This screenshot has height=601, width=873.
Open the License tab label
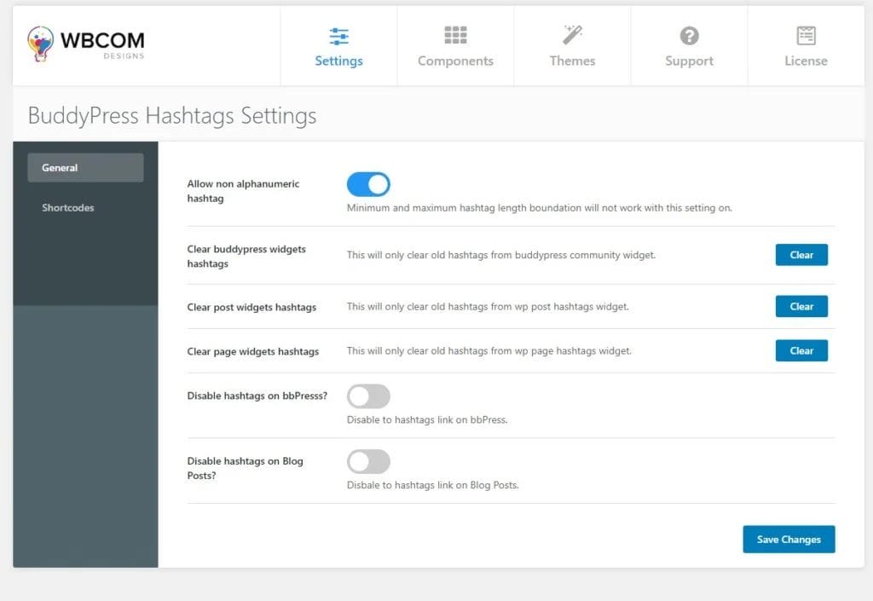[x=806, y=61]
